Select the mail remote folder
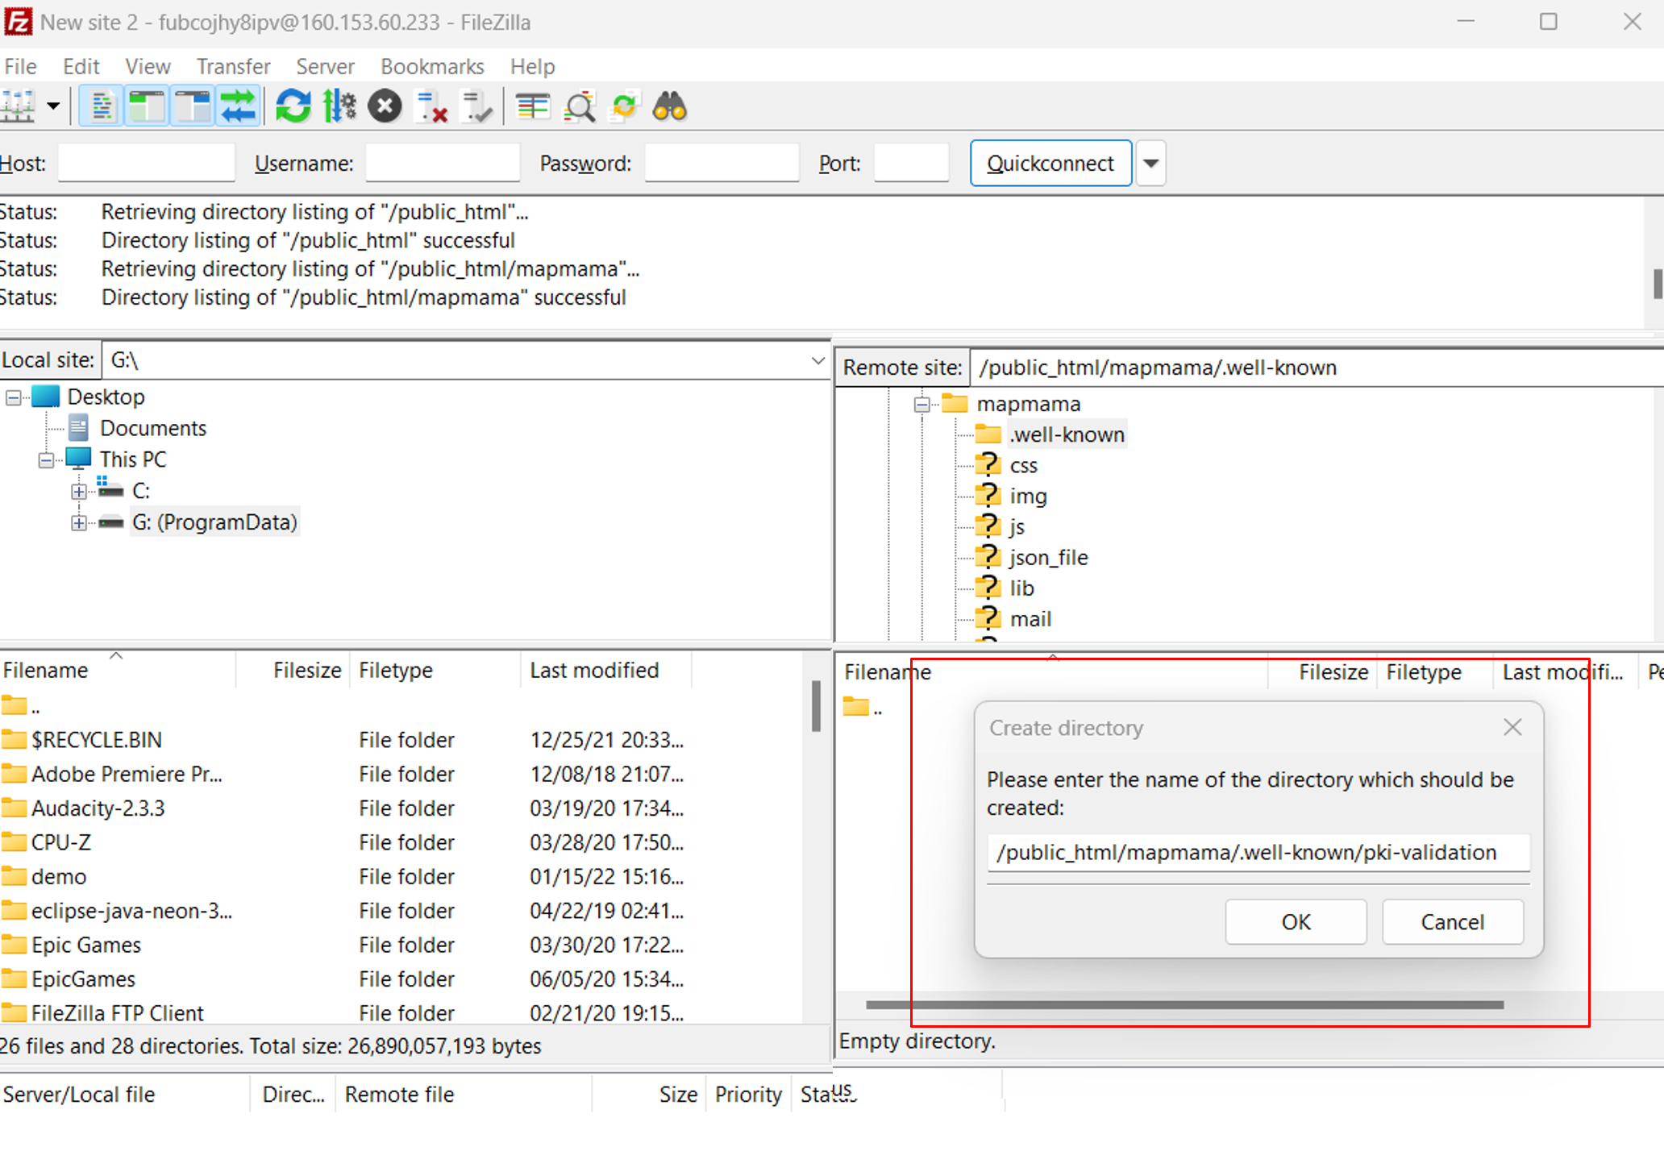 pos(1030,618)
